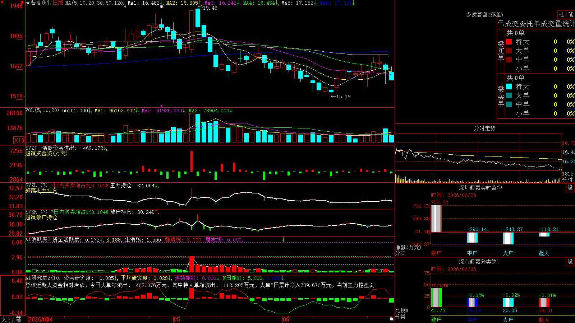
Task: Click the 752.22 散户 bar in 深圳超赢实时监控
Action: tap(436, 219)
